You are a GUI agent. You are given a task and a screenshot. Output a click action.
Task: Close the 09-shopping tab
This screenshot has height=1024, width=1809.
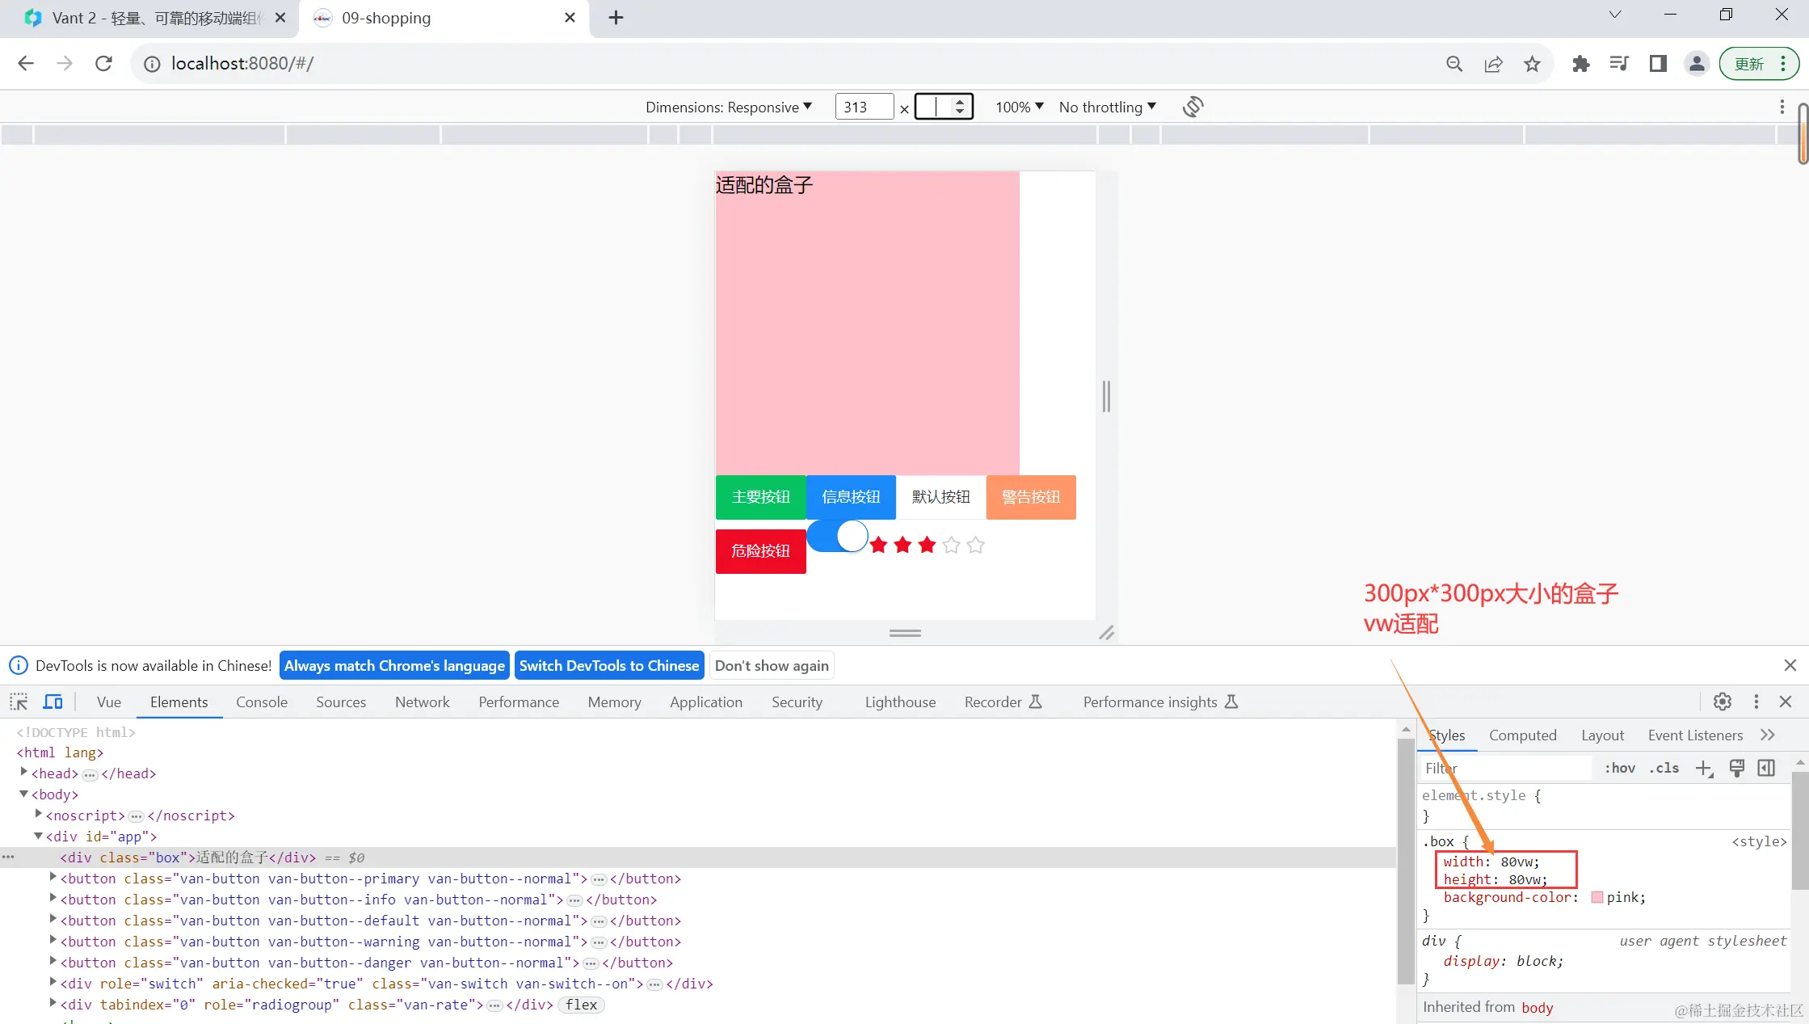[x=570, y=18]
